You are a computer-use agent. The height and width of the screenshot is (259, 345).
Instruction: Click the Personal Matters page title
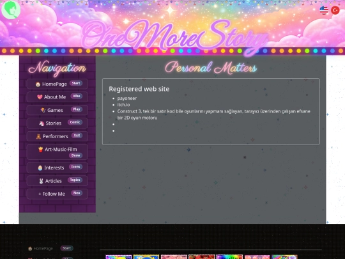(211, 67)
